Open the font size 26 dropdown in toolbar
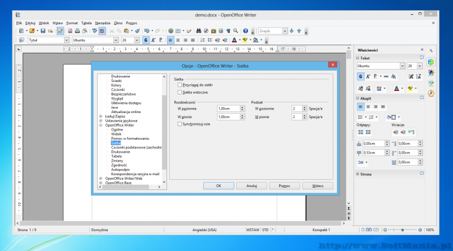Image resolution: width=453 pixels, height=251 pixels. click(x=136, y=40)
